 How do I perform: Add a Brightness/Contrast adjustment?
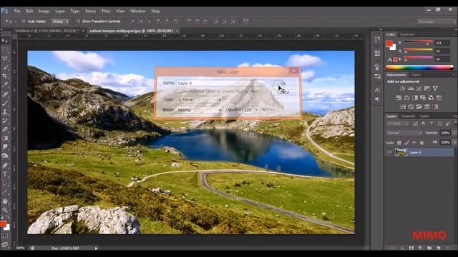point(402,89)
